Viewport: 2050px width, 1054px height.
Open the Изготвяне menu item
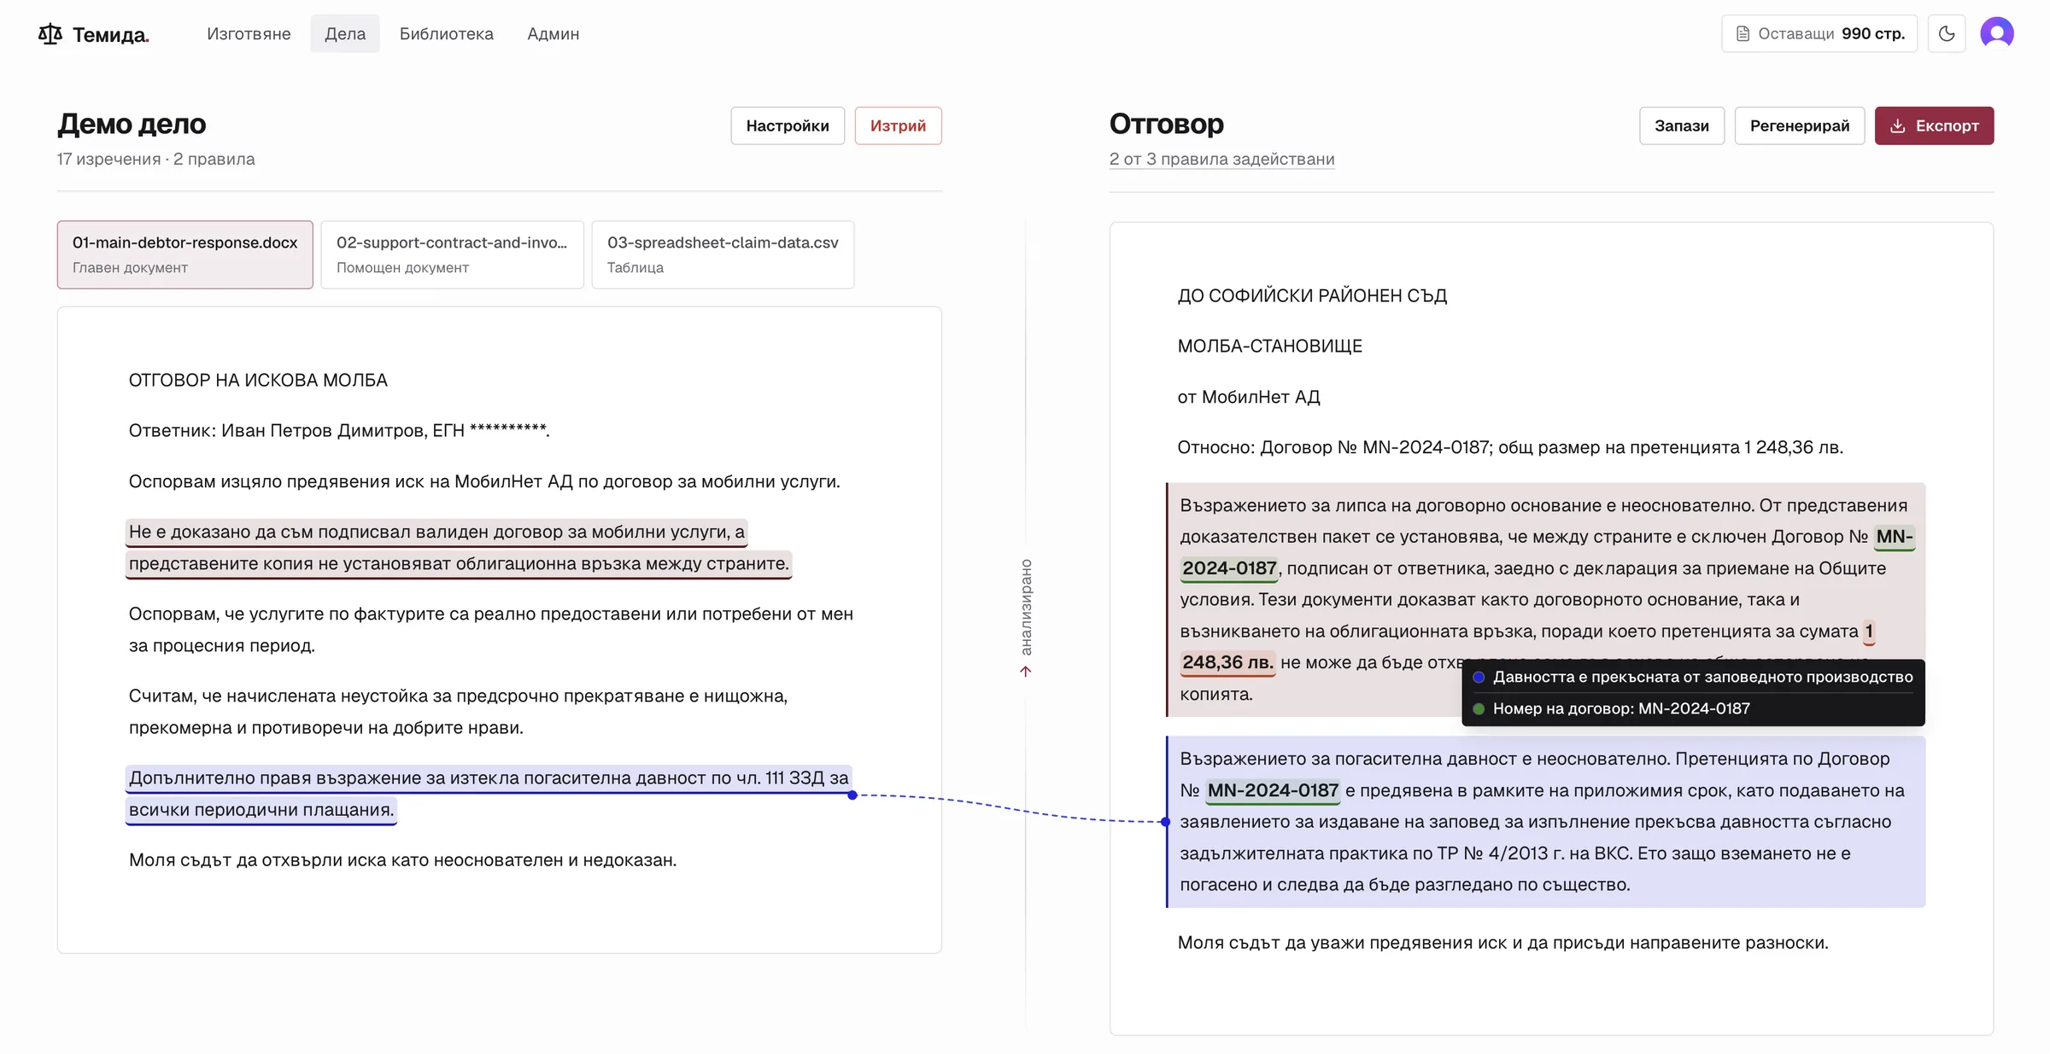coord(249,33)
